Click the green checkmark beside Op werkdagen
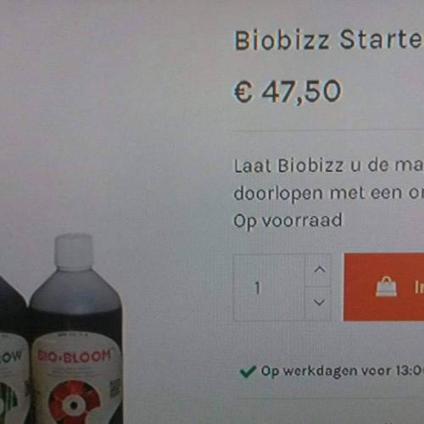This screenshot has width=424, height=424. 248,371
